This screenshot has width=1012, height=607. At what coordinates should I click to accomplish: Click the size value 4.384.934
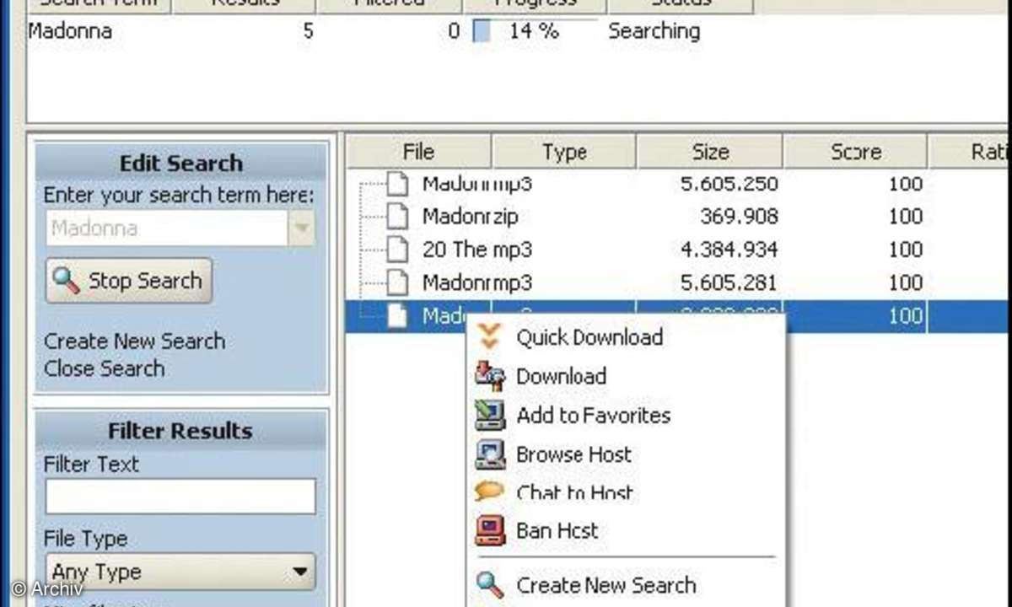[x=729, y=250]
